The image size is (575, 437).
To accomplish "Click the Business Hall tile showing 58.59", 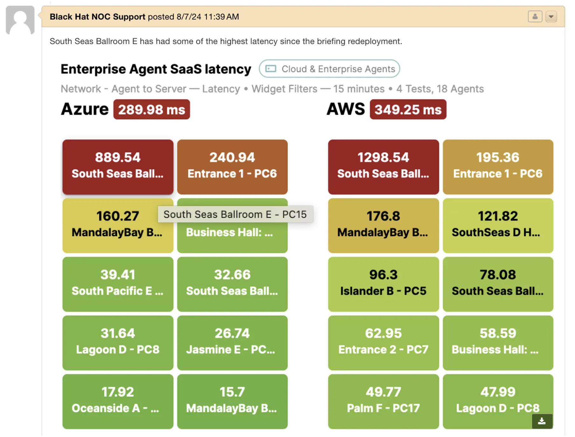I will click(x=497, y=342).
